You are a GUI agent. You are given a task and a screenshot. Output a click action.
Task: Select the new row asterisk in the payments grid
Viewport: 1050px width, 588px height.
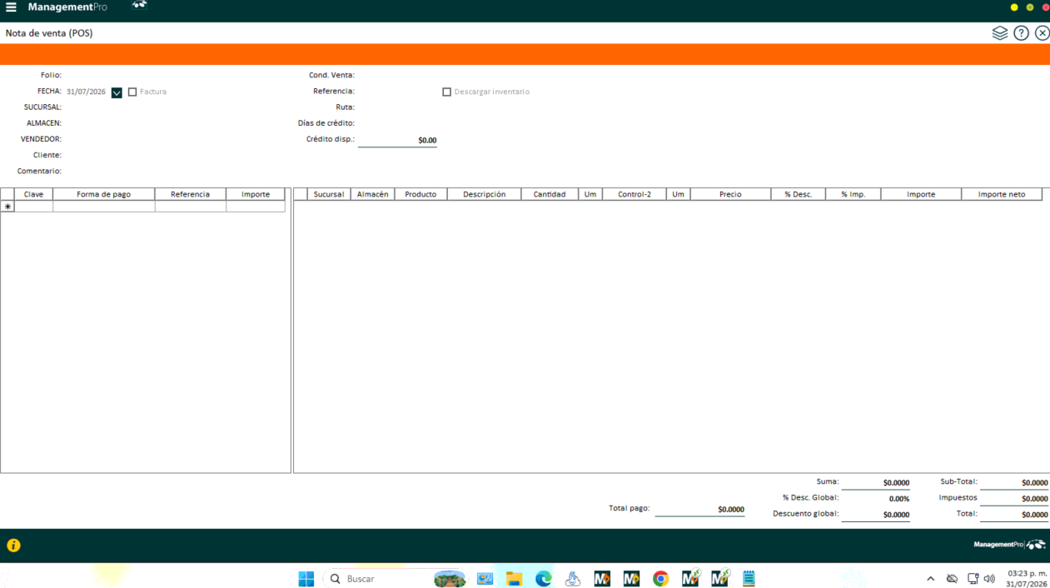pyautogui.click(x=7, y=207)
